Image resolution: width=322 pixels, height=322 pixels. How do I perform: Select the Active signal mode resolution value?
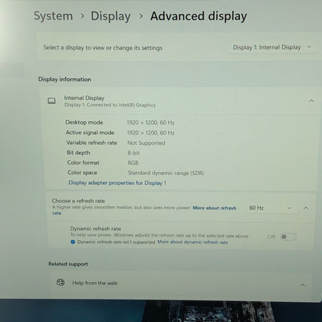coord(151,133)
